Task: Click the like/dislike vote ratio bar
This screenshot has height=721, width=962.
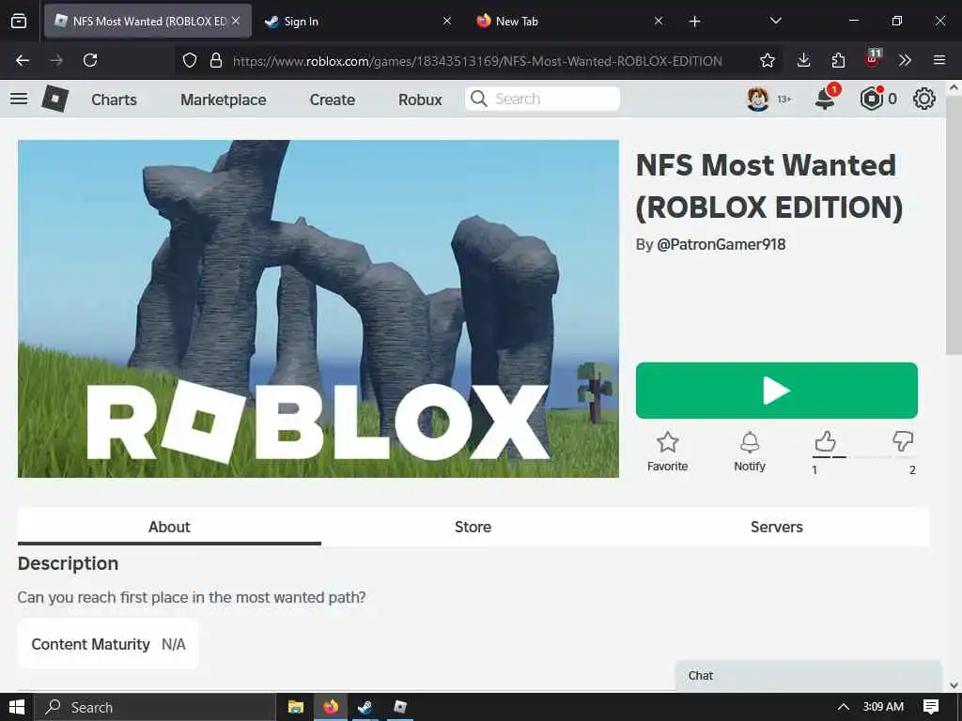Action: (x=864, y=457)
